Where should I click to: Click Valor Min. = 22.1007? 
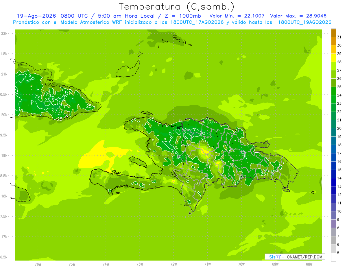click(x=237, y=16)
